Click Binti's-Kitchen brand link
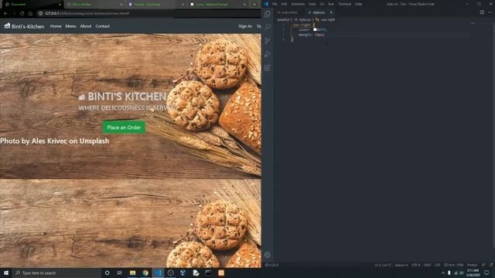Viewport: 495px width, 278px height. pos(28,26)
